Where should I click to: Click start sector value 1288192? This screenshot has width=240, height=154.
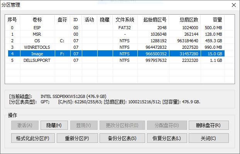[159, 41]
